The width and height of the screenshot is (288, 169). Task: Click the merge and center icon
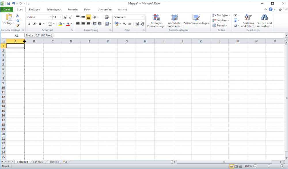pos(107,24)
